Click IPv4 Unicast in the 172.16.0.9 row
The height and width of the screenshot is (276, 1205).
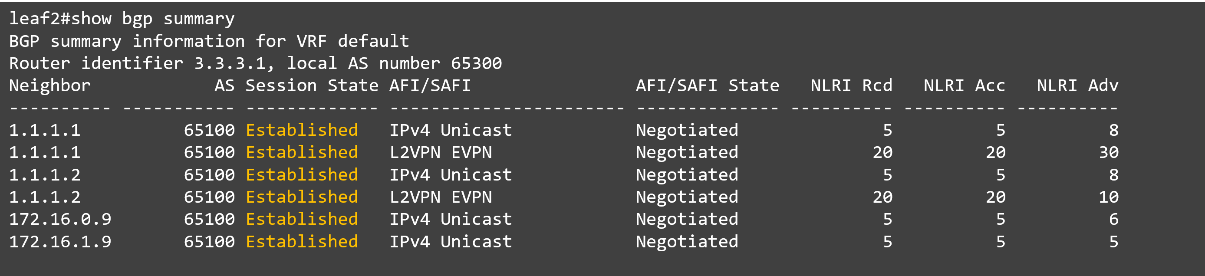(x=451, y=220)
